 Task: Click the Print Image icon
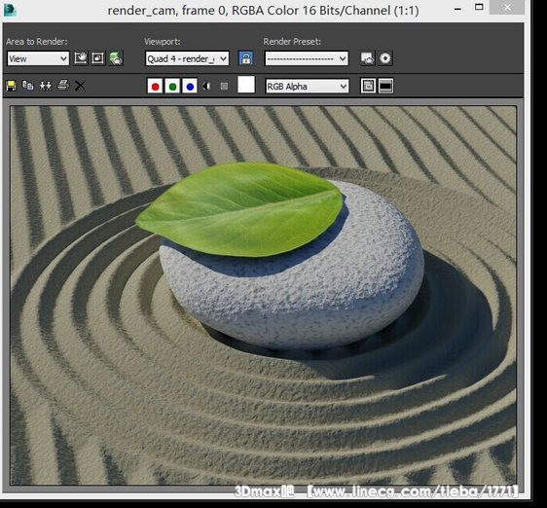(63, 85)
